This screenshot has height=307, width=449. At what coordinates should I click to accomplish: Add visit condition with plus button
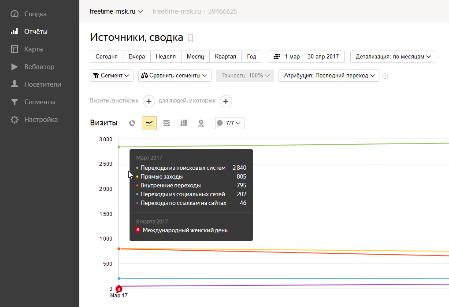(x=149, y=101)
